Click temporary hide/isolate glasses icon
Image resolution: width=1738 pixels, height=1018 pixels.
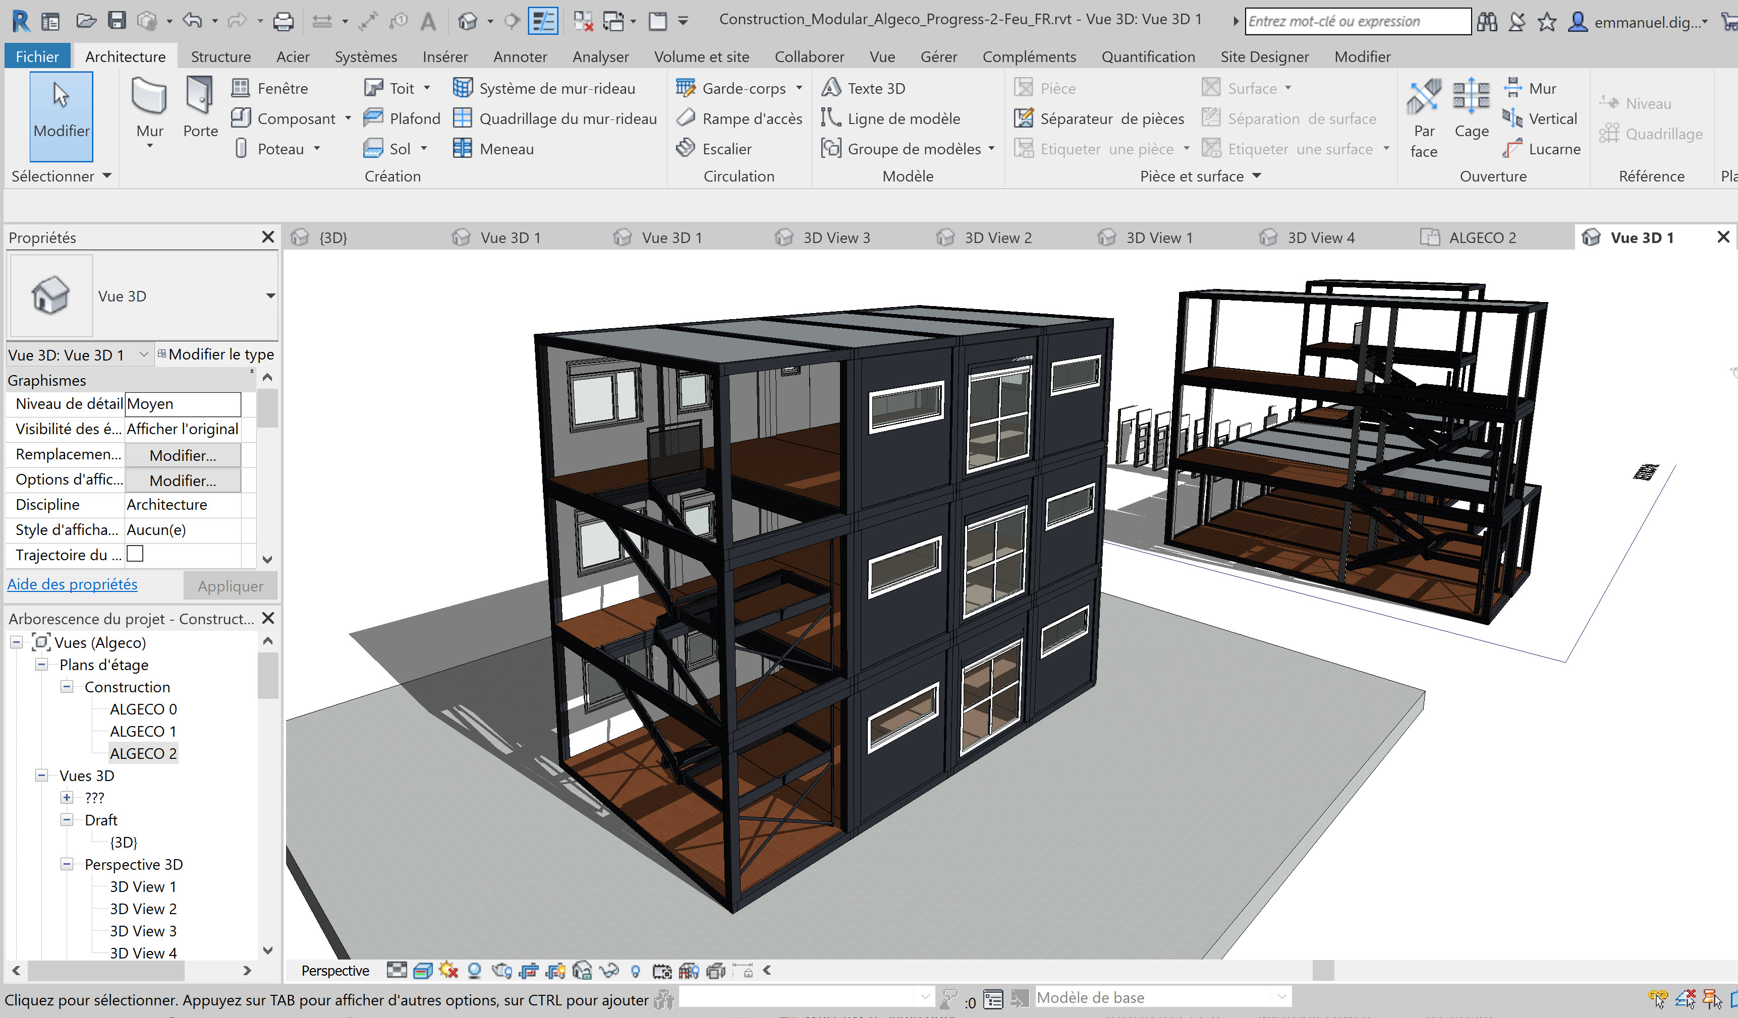(x=609, y=971)
